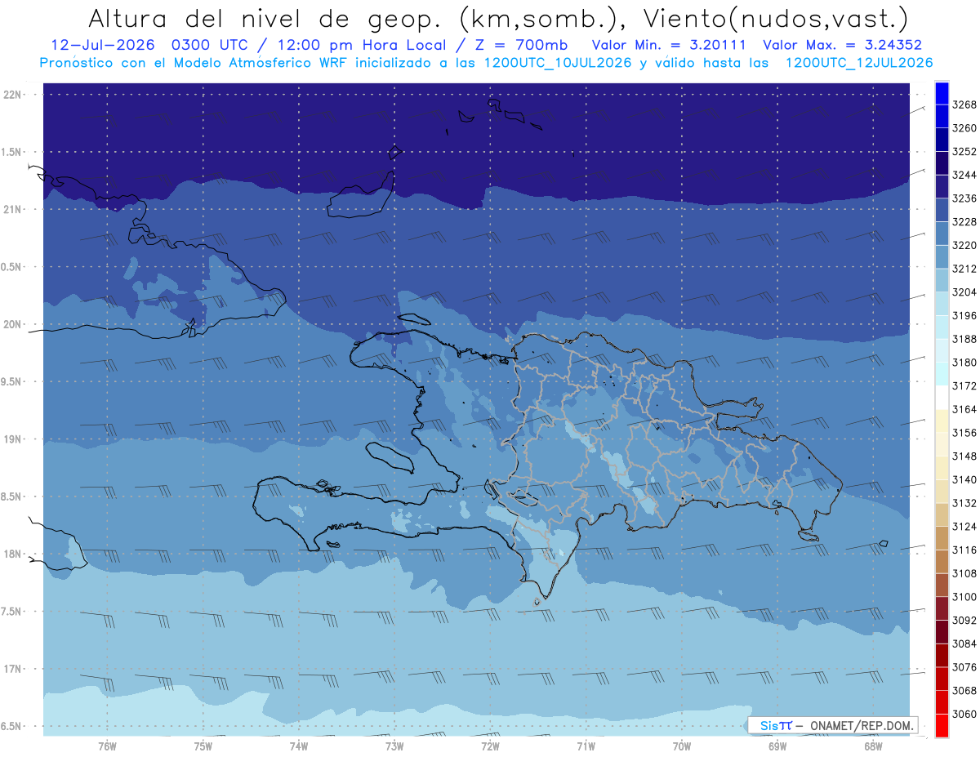980x757 pixels.
Task: Click the '3060' colorbar value
Action: tap(964, 714)
